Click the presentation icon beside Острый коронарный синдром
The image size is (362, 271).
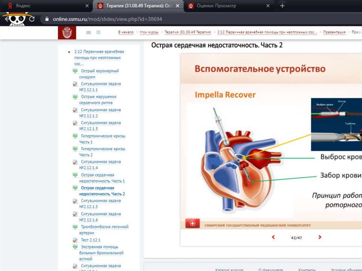coord(75,71)
